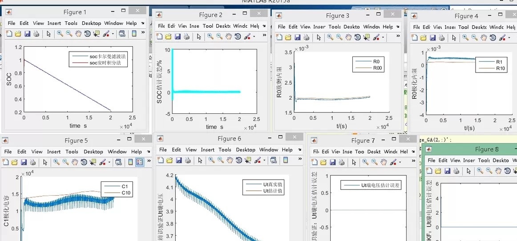This screenshot has height=241, width=517.
Task: Link Plot icon in Figure 6 toolbar
Action: [x=273, y=160]
